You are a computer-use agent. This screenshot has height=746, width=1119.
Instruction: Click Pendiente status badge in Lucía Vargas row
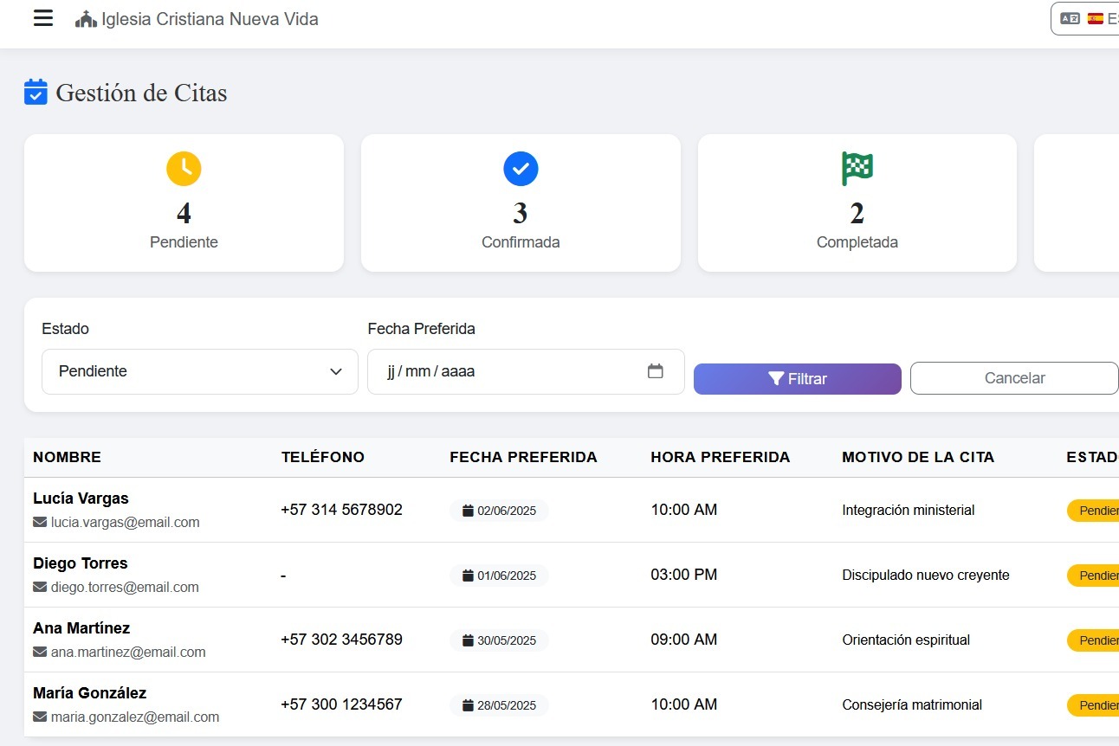(x=1093, y=511)
